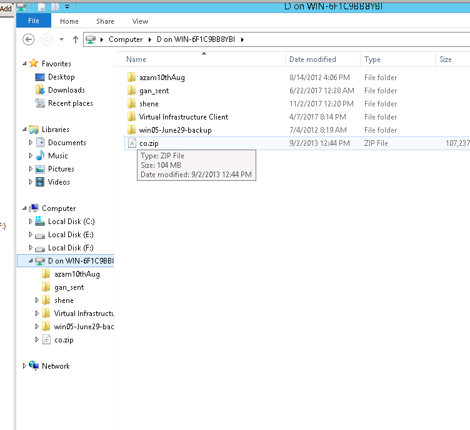Click the Favorites star icon
This screenshot has height=430, width=470.
(x=34, y=64)
